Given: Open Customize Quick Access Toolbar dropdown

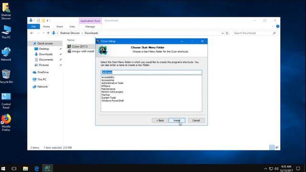Looking at the screenshot, I should pyautogui.click(x=47, y=21).
